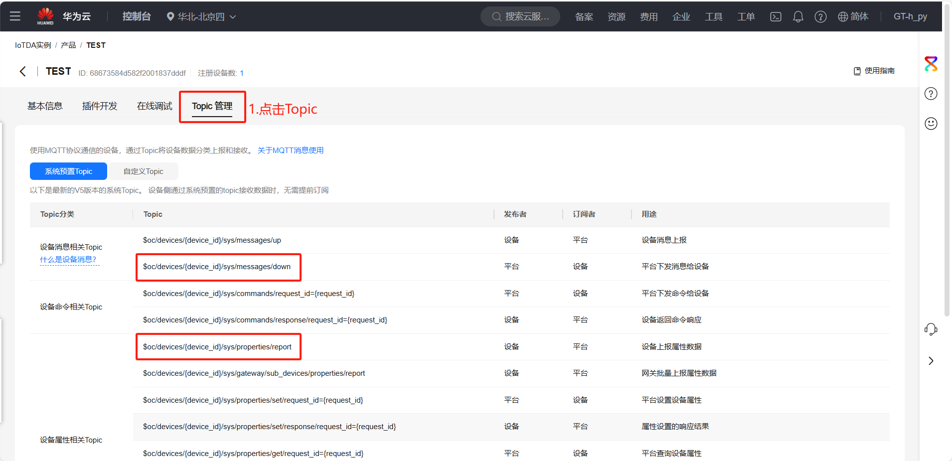Open the 关于MQTT消息使用 link
Screen dimensions: 952x461
[291, 150]
